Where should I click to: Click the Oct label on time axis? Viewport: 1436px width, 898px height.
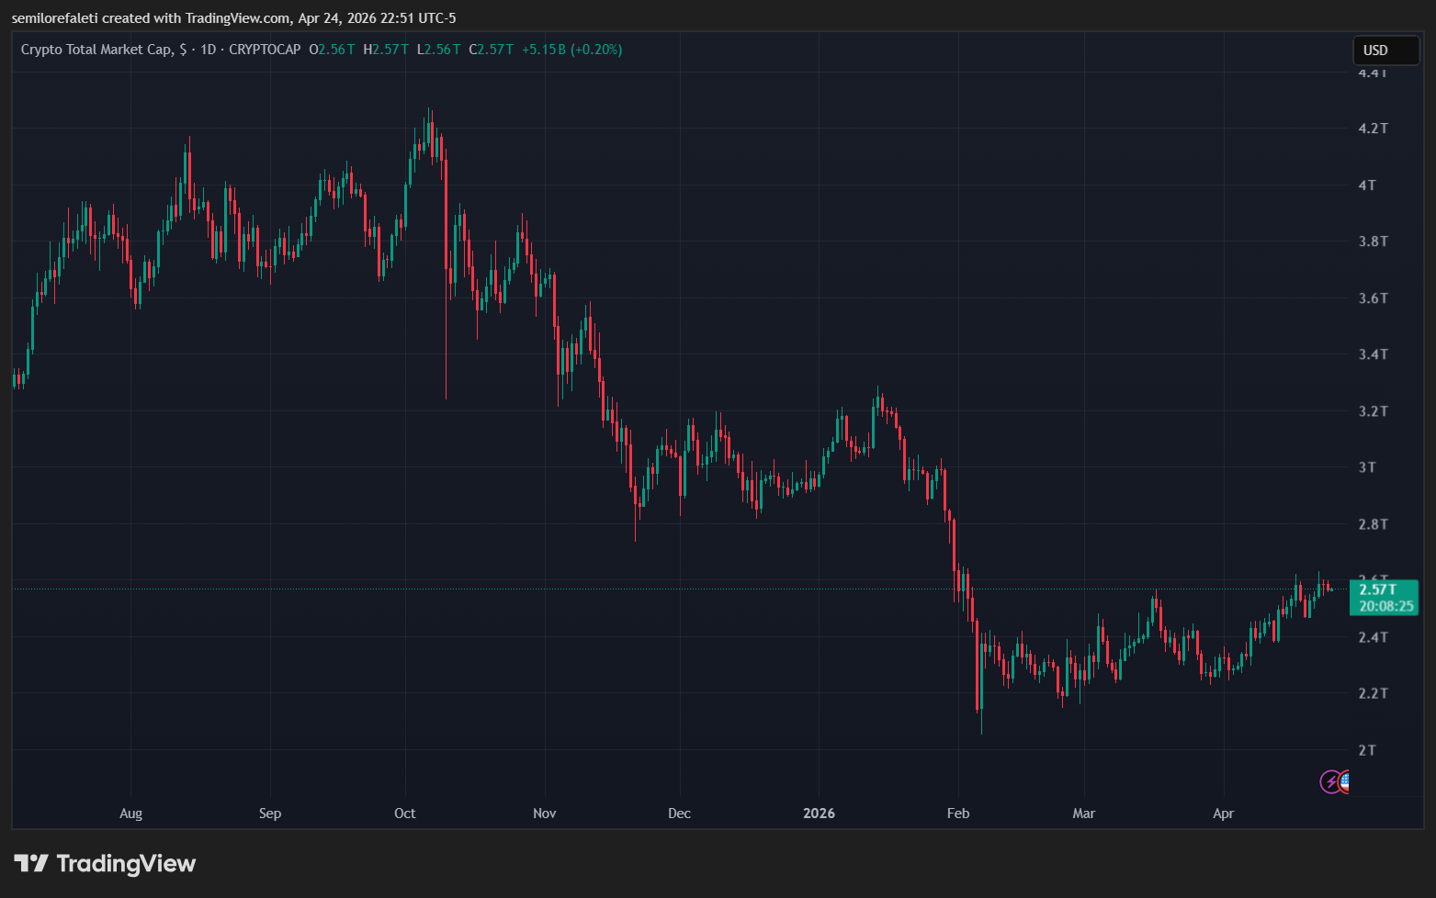[404, 814]
